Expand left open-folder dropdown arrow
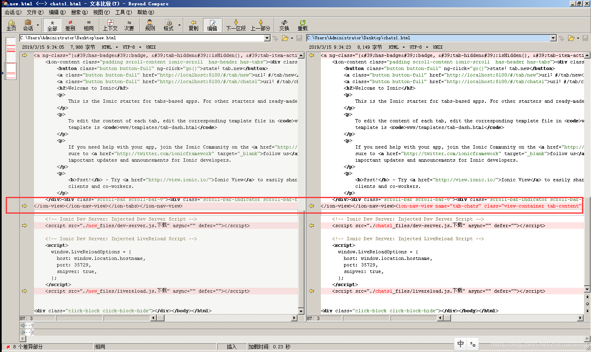This screenshot has height=352, width=591. (x=292, y=38)
